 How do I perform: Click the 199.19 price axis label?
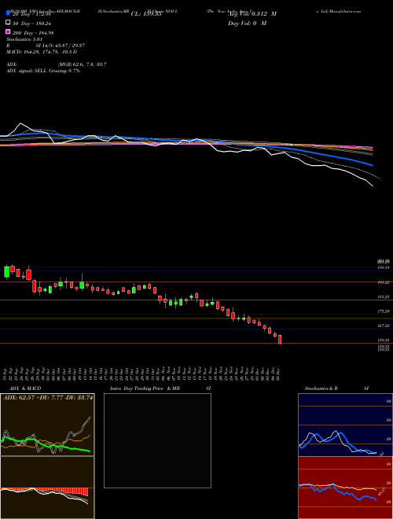384,267
